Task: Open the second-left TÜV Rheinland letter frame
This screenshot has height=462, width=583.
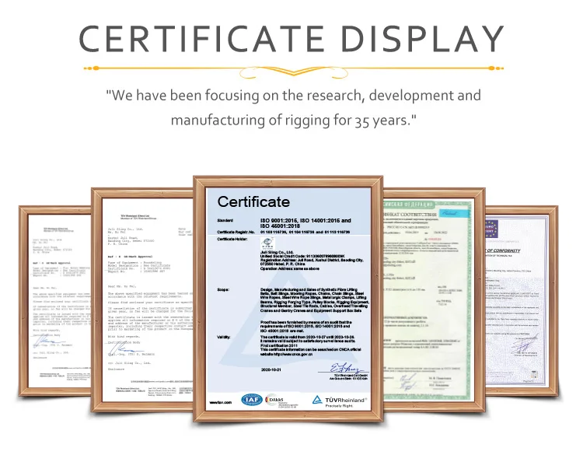Action: pyautogui.click(x=142, y=300)
